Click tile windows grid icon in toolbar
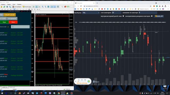 (x=48, y=7)
